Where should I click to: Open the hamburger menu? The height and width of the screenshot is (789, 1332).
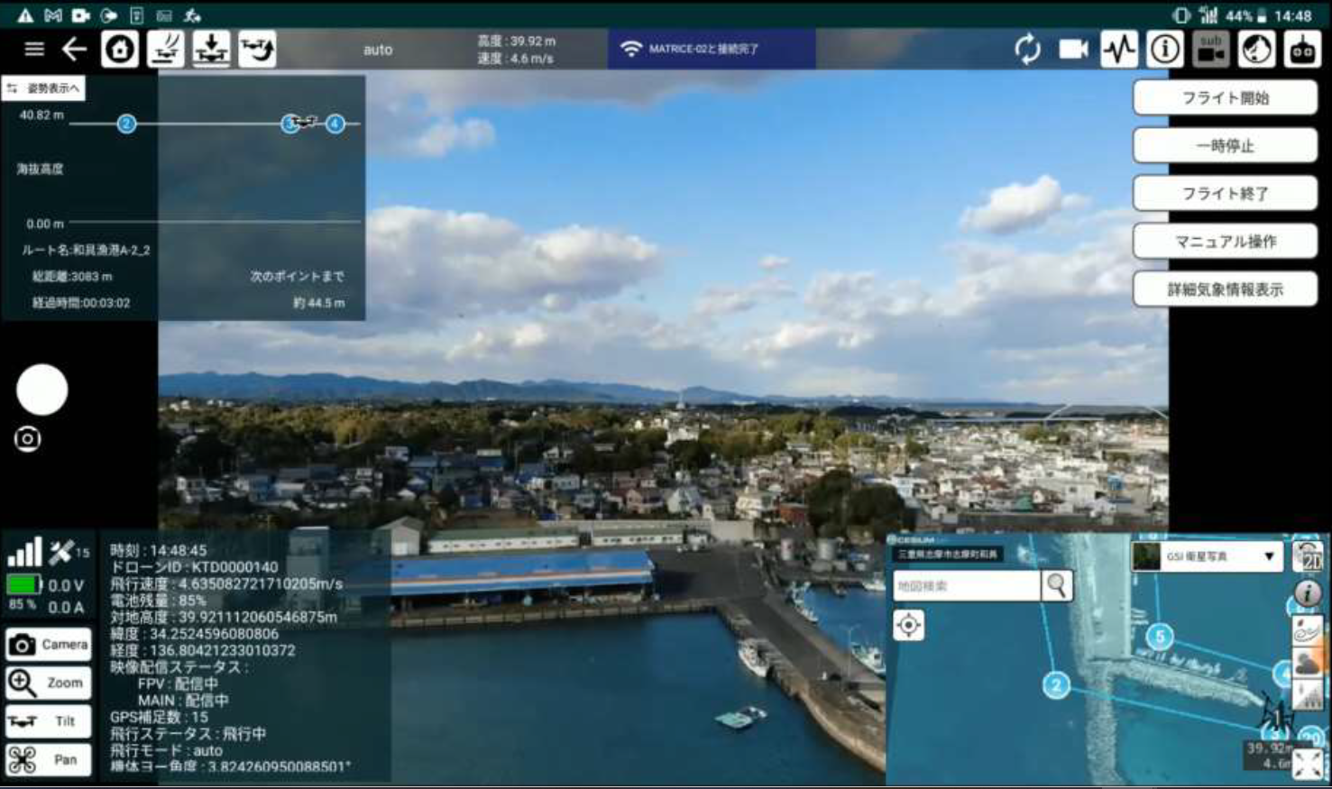click(x=34, y=49)
